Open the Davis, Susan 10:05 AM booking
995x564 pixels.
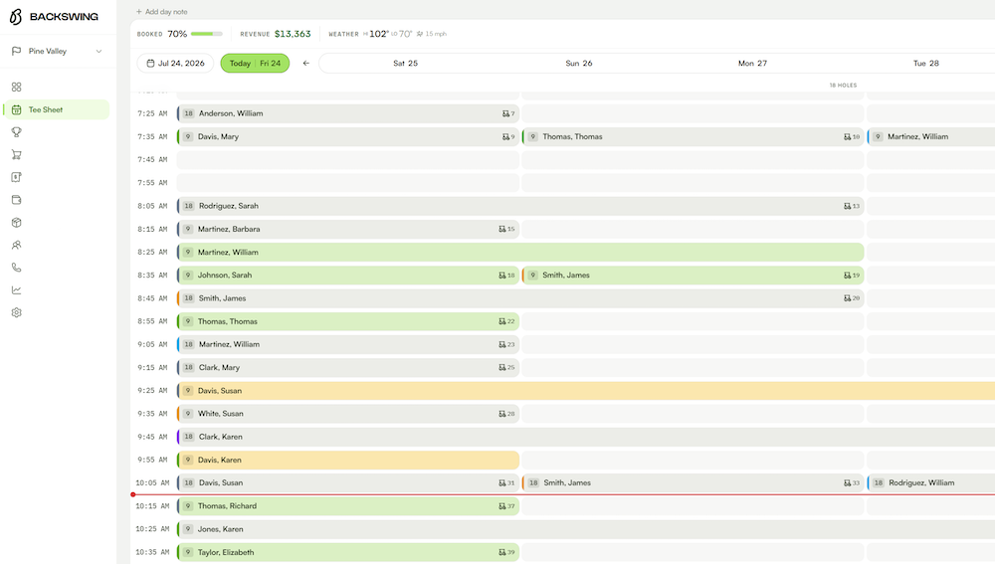[x=347, y=482]
